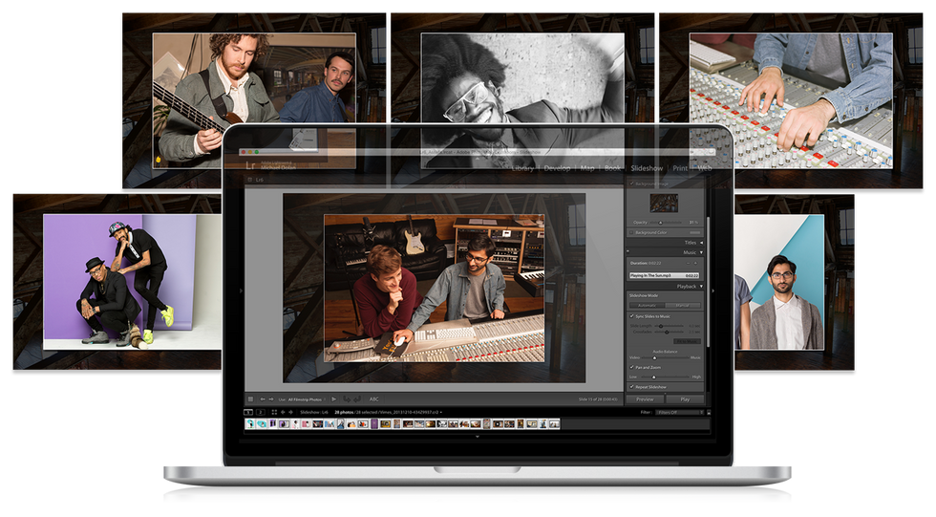Click the filmstrip go forward arrow

pyautogui.click(x=290, y=413)
